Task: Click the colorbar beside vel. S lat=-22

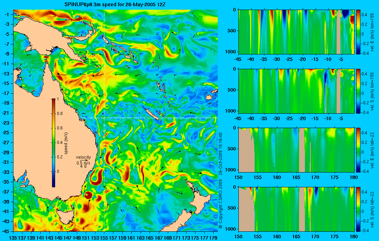Action: pos(358,209)
